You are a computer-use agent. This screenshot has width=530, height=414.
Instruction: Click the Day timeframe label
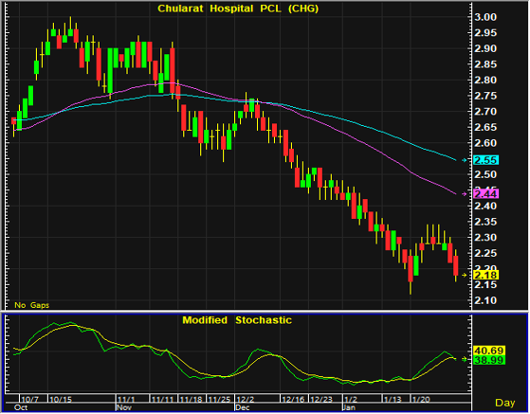tap(505, 403)
